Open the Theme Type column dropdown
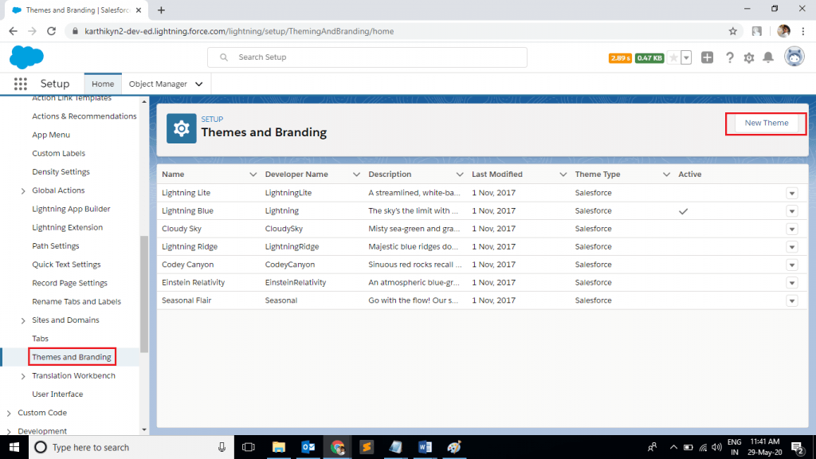Viewport: 816px width, 459px height. point(667,174)
